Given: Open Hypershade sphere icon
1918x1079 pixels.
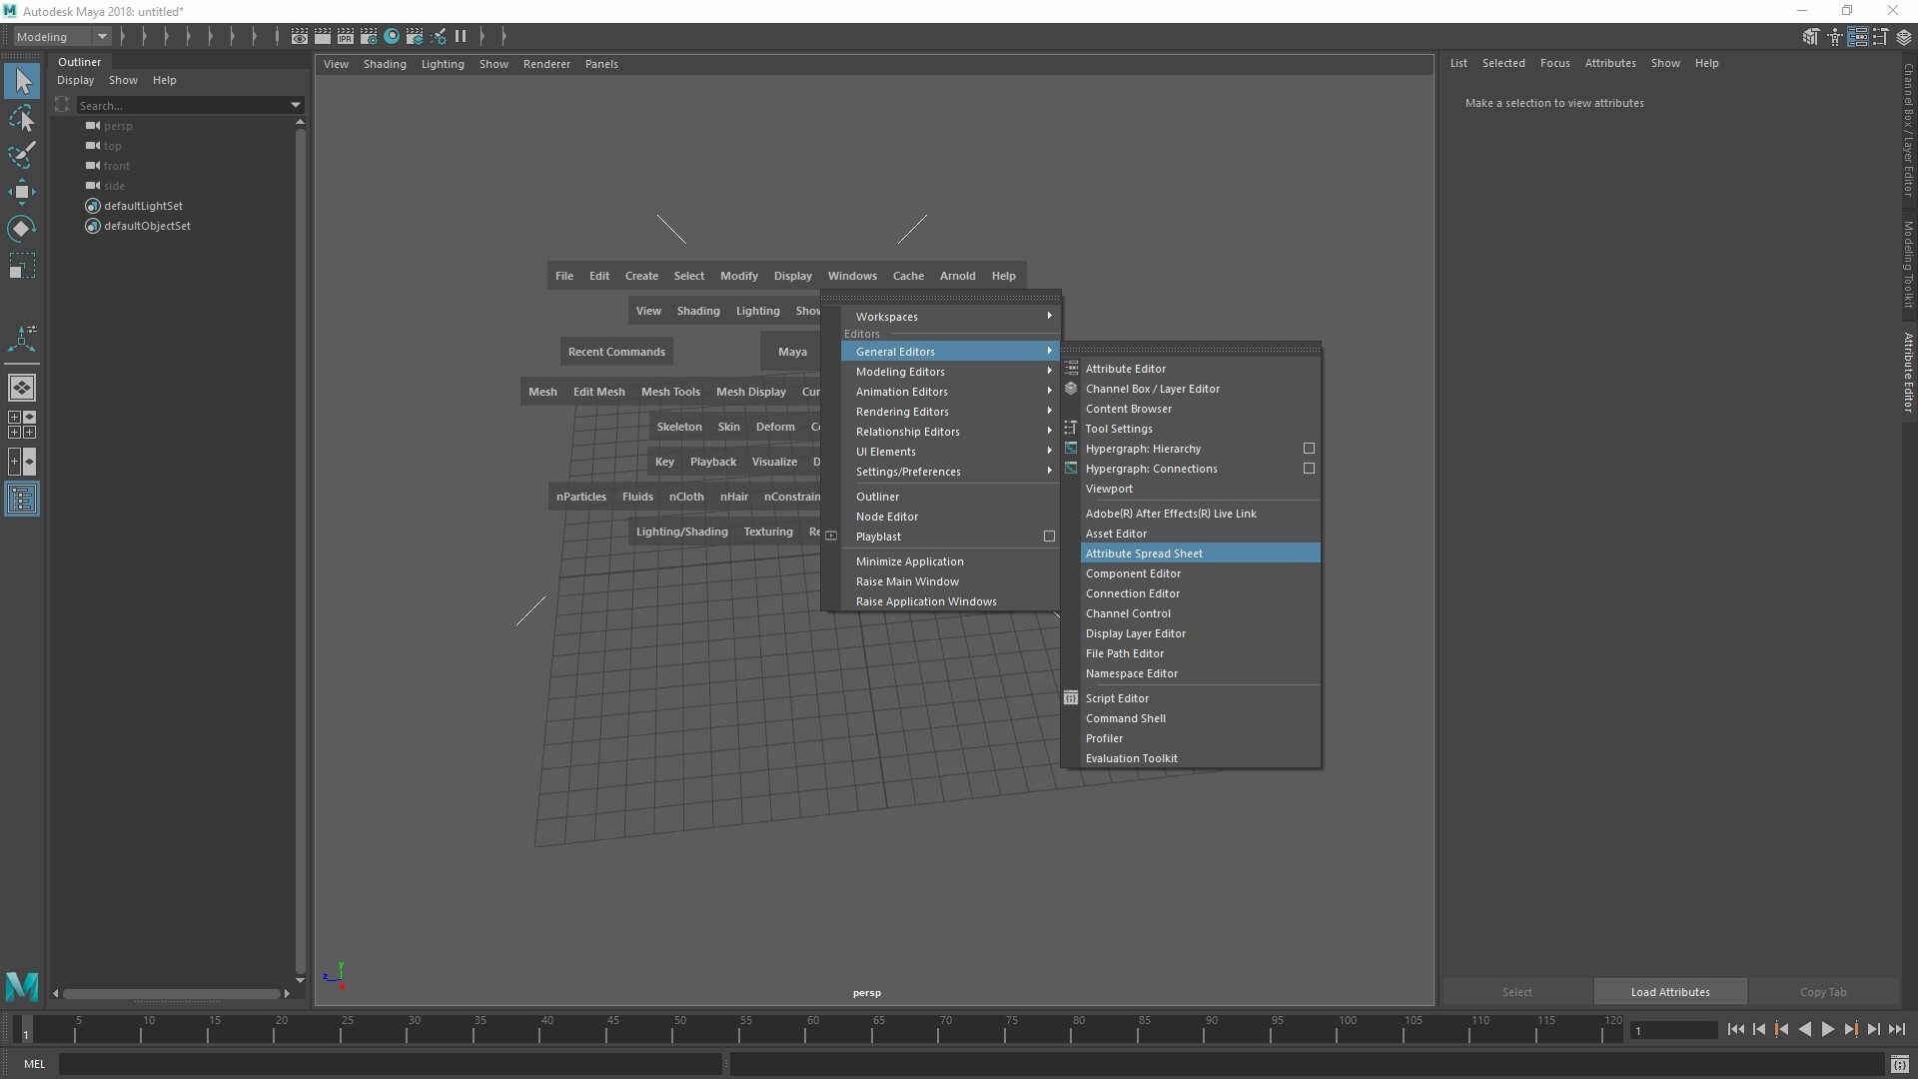Looking at the screenshot, I should click(392, 37).
